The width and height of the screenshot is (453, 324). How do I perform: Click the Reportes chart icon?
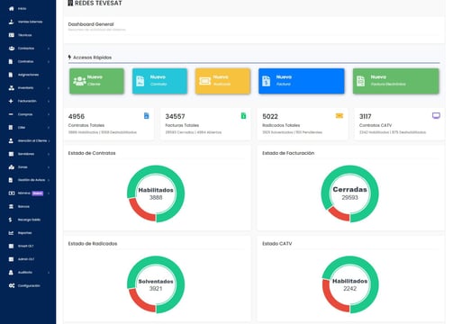click(x=11, y=233)
